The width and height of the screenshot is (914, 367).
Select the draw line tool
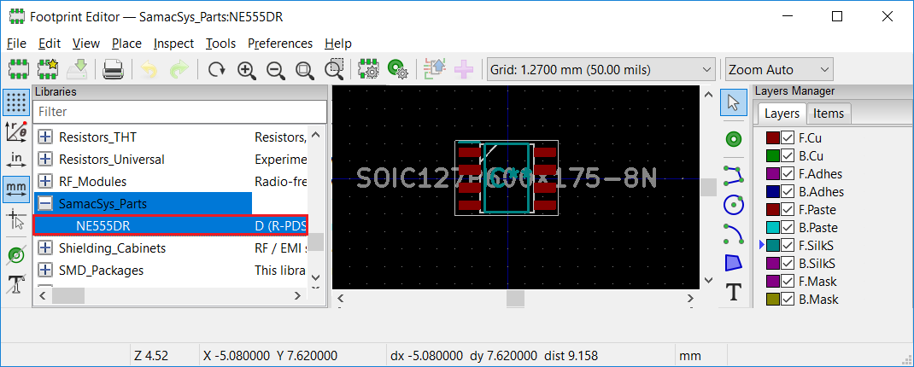(x=733, y=174)
